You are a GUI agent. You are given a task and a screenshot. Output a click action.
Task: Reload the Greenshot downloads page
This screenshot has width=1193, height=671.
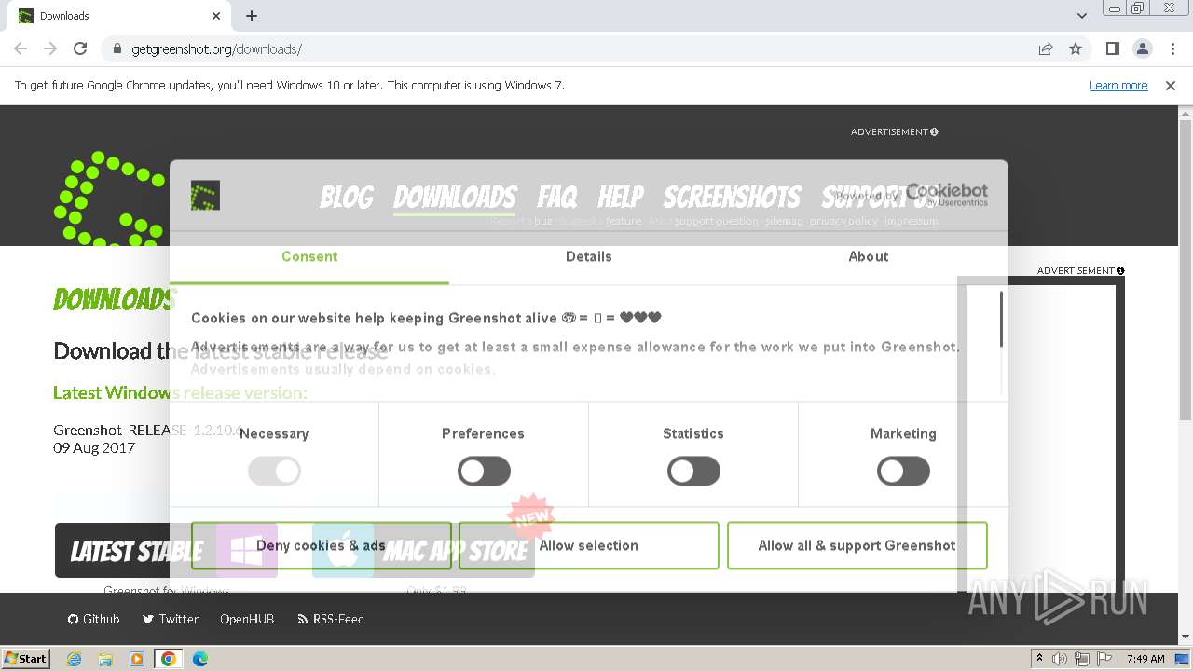tap(80, 48)
